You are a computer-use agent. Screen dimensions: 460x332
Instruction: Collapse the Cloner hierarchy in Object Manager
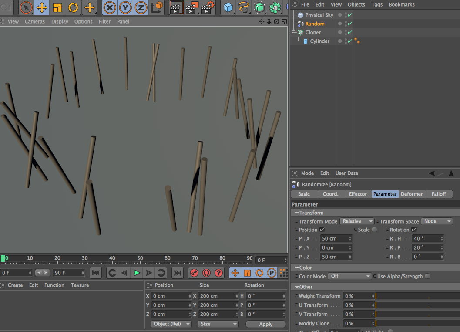(294, 32)
